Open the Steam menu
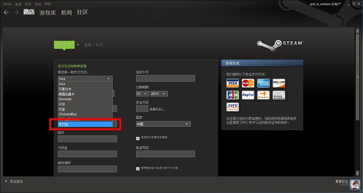The image size is (363, 193). tap(7, 4)
